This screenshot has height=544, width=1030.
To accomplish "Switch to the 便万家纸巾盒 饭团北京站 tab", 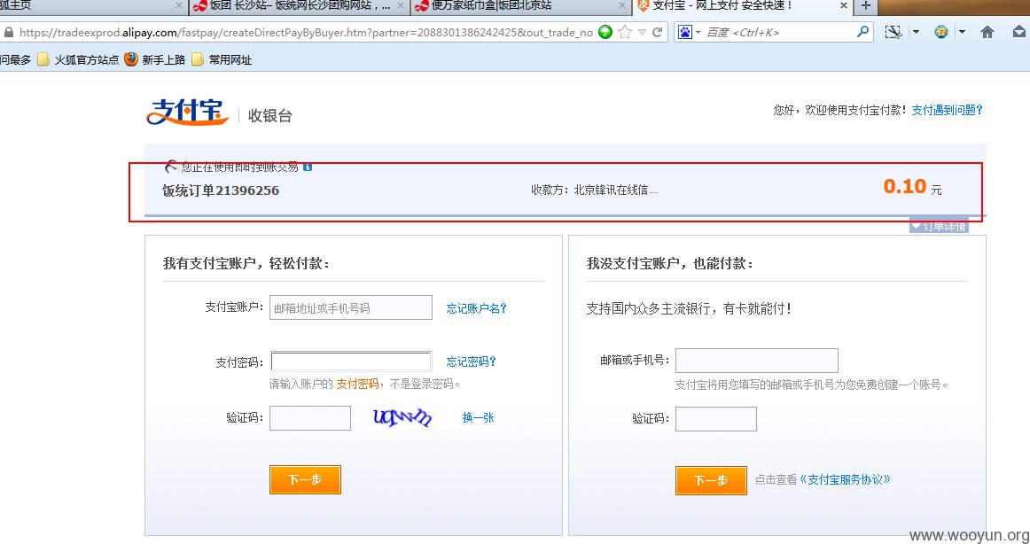I will coord(520,6).
